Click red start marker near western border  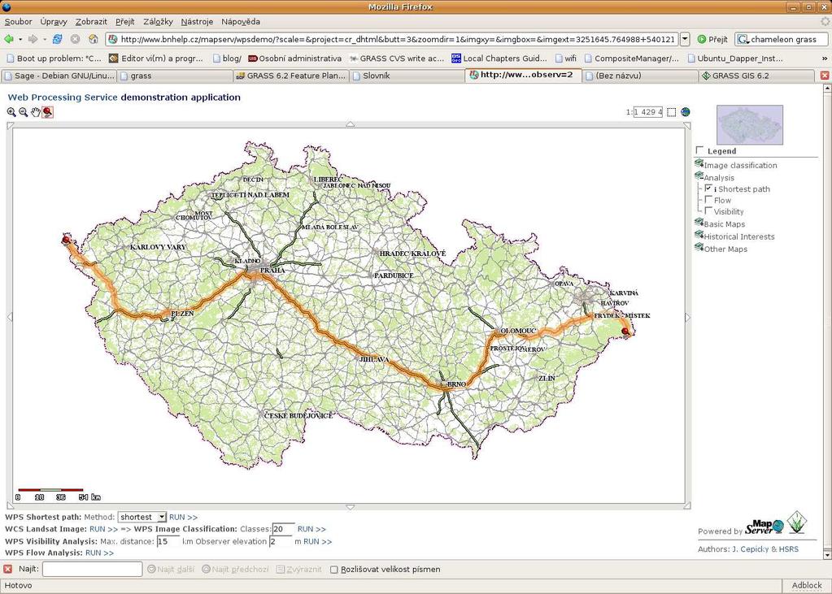pos(66,240)
